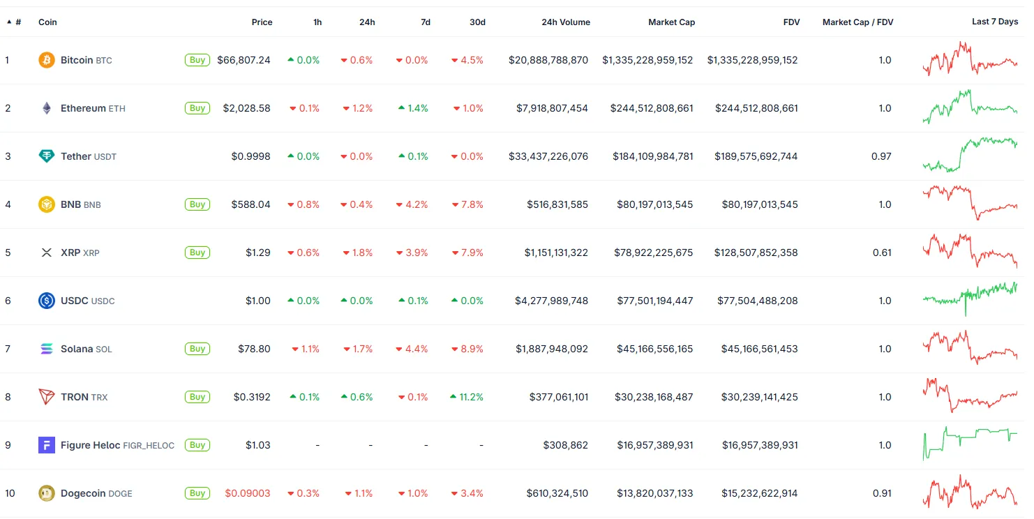Viewport: 1034px width, 519px height.
Task: Click the BNB yellow logo icon
Action: pyautogui.click(x=46, y=204)
